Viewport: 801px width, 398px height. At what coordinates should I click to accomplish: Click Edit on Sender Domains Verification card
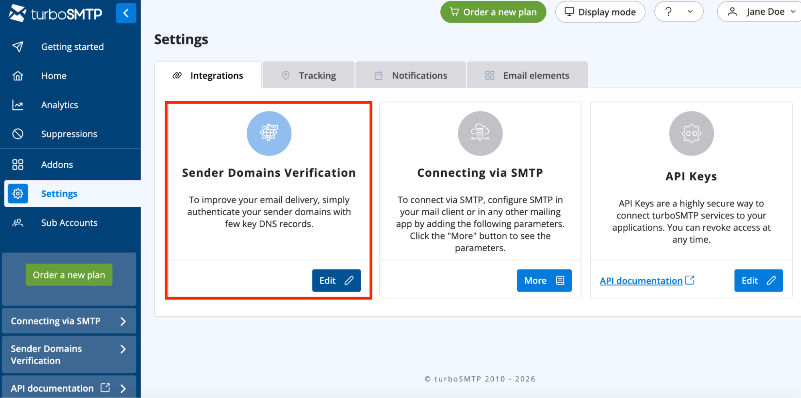(336, 280)
